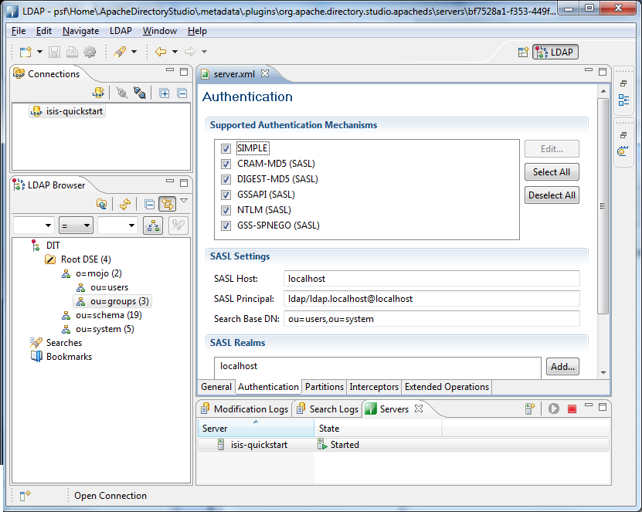Click the Select All button

coord(551,171)
